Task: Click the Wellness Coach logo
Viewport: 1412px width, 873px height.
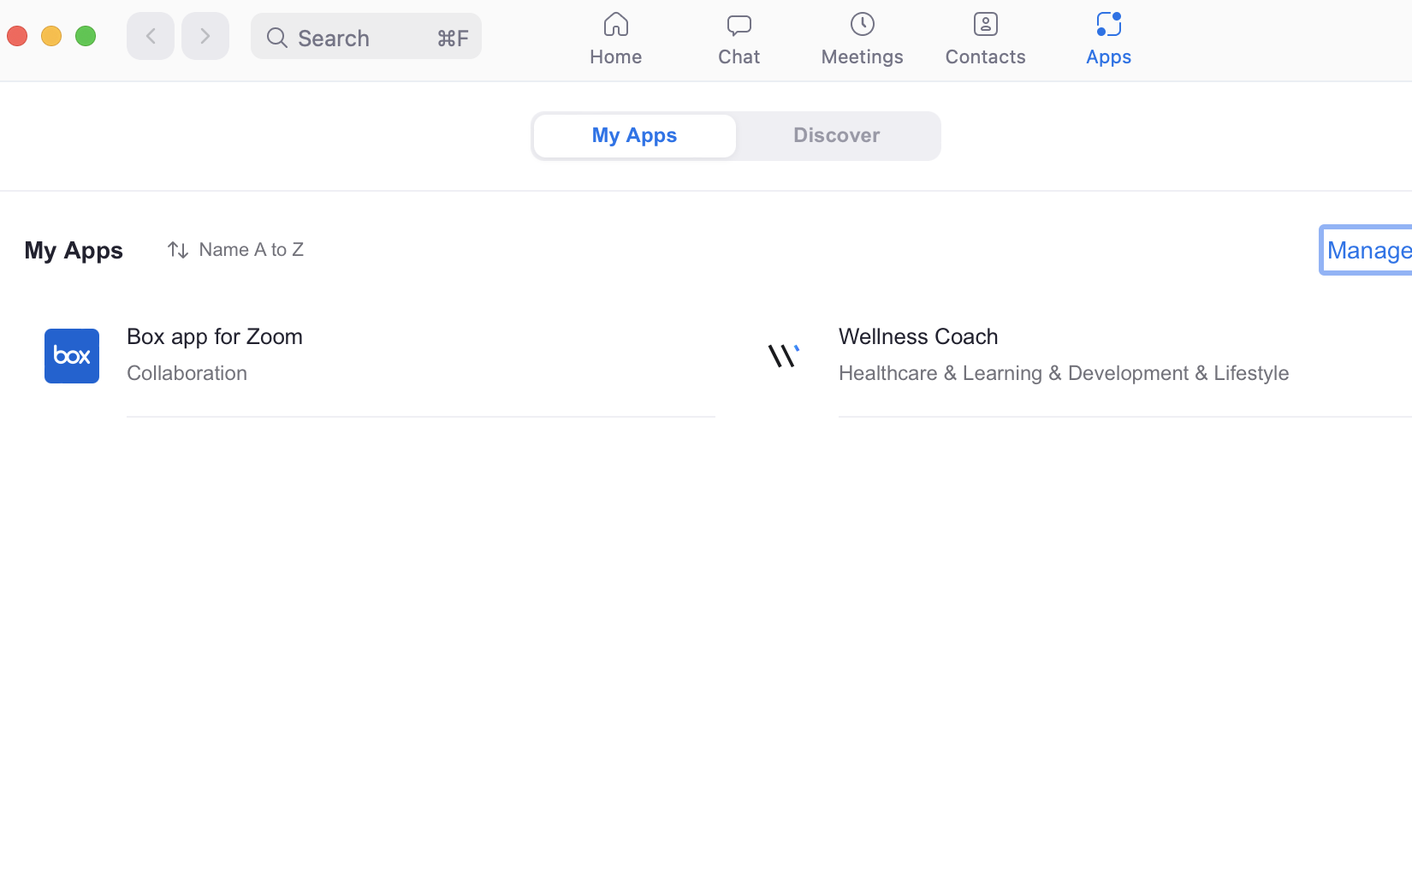Action: 784,356
